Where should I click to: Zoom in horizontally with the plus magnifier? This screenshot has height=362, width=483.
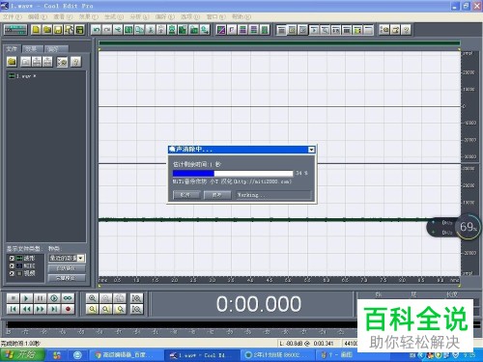[x=92, y=298]
